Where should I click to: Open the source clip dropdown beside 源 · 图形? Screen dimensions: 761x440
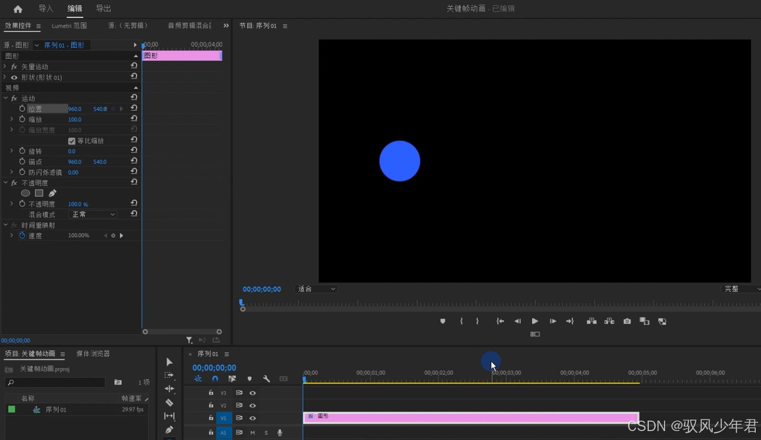pyautogui.click(x=37, y=46)
